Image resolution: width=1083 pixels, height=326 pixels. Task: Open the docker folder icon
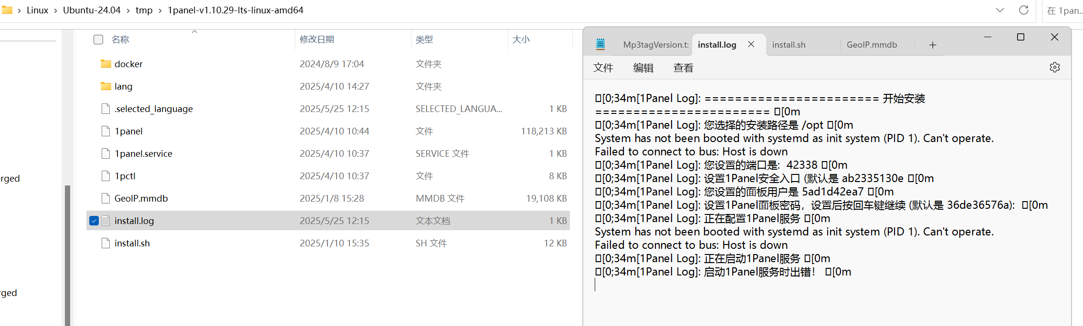click(106, 64)
